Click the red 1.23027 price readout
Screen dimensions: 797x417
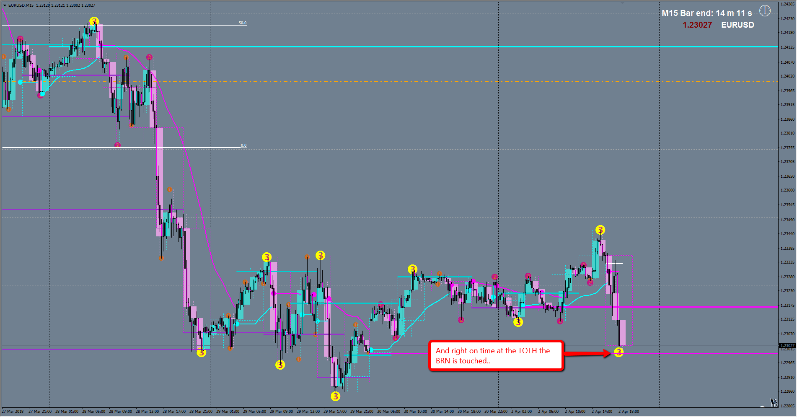pos(697,25)
